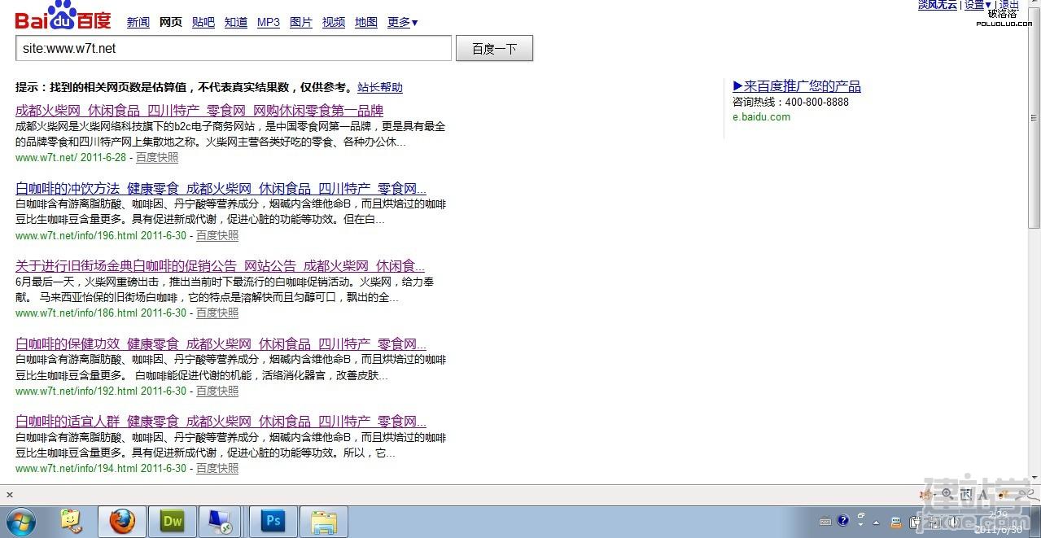Open the 设置 settings dropdown
The image size is (1041, 538).
coord(978,5)
